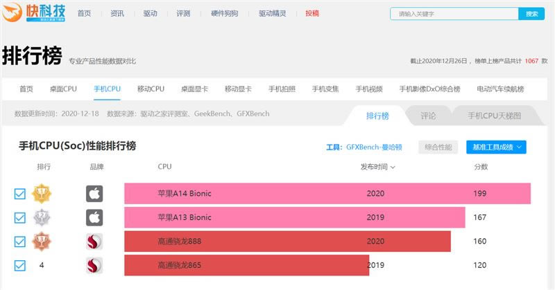This screenshot has width=555, height=290.
Task: Switch to the 评论 view tab
Action: tap(428, 116)
